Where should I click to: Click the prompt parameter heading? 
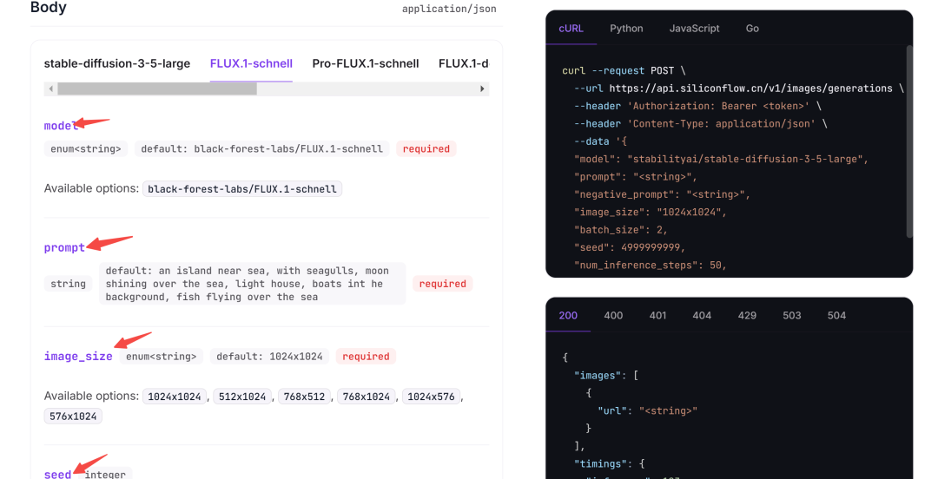click(64, 247)
